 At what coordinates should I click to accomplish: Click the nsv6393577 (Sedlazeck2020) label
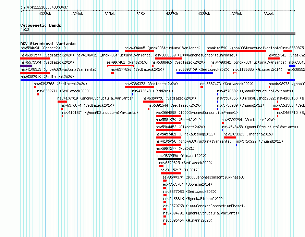coord(47,55)
